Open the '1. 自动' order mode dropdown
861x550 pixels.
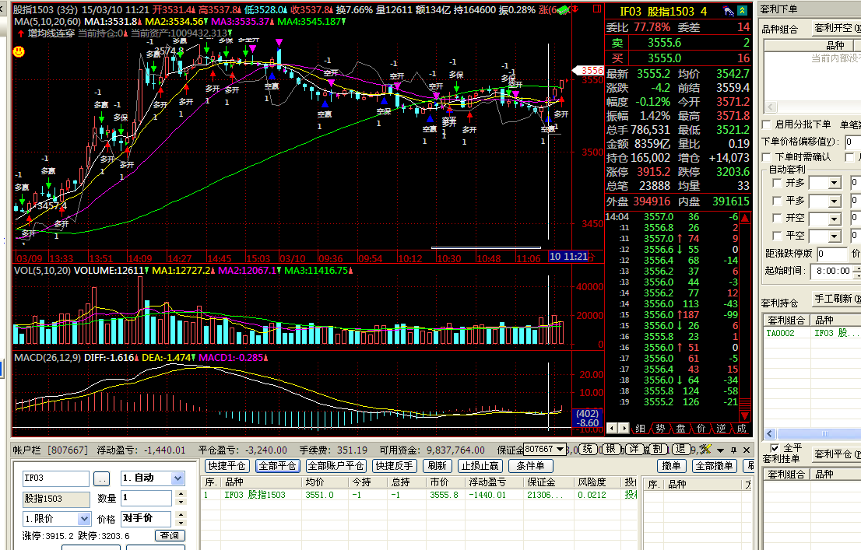177,478
